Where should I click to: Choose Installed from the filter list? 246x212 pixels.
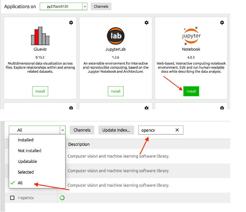pyautogui.click(x=26, y=140)
